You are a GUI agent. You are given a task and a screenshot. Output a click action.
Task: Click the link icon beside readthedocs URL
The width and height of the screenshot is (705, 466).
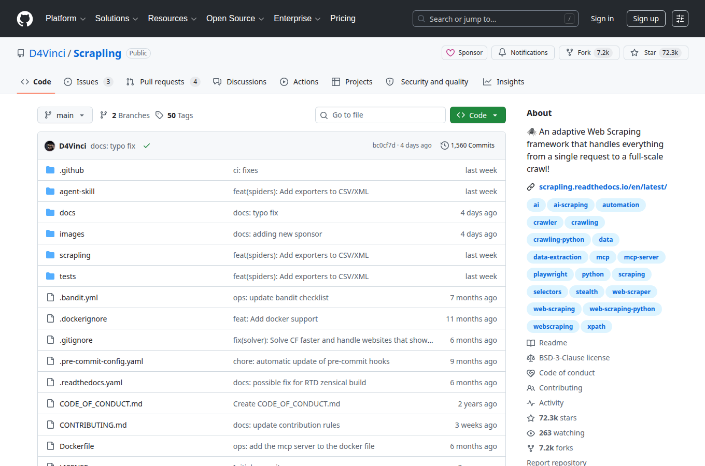tap(531, 187)
